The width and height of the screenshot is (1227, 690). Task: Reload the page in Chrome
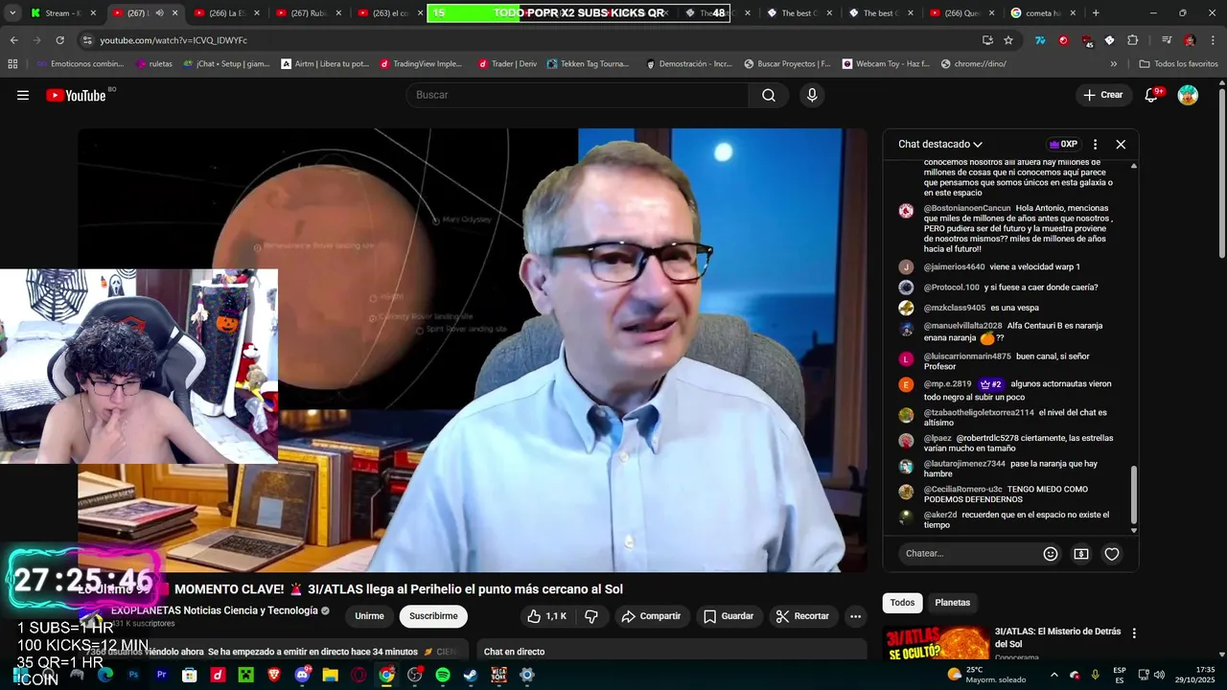coord(60,40)
